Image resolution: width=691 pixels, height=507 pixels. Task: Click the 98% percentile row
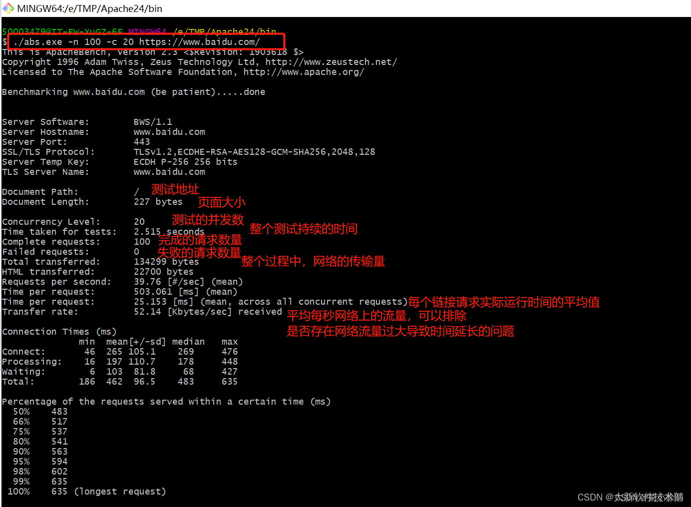coord(40,472)
